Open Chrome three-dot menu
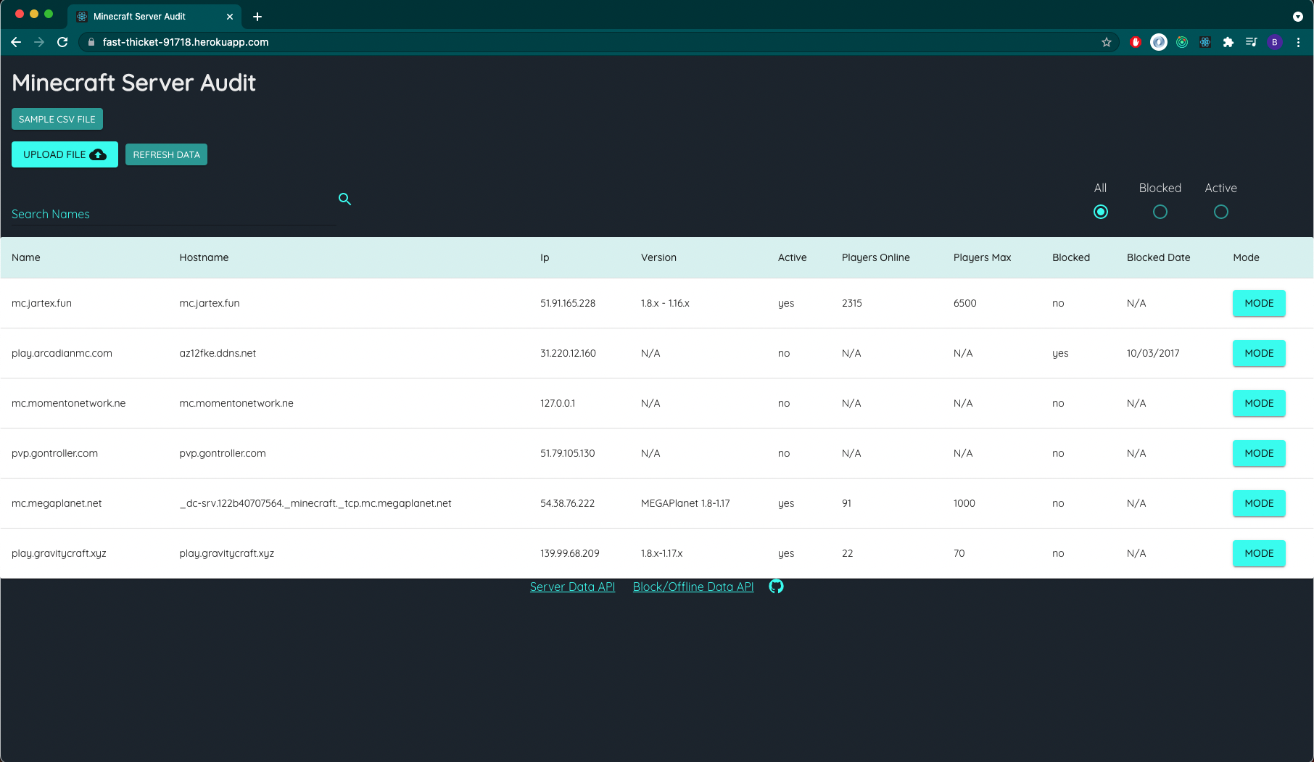Viewport: 1314px width, 762px height. pyautogui.click(x=1298, y=42)
